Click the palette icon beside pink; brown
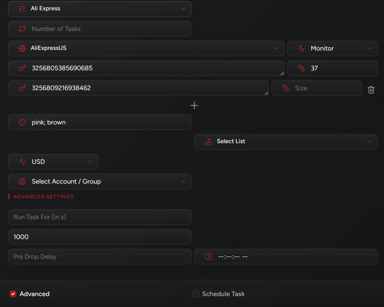Image resolution: width=384 pixels, height=307 pixels. point(22,122)
